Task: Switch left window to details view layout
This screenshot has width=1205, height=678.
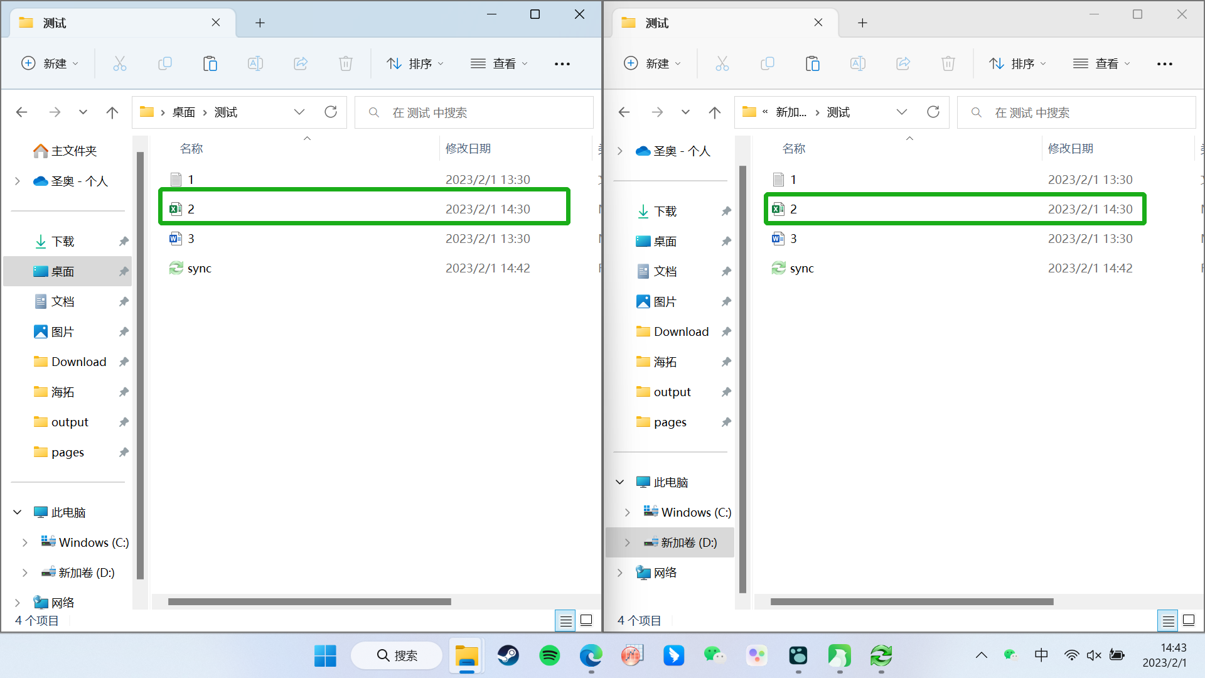Action: 565,621
